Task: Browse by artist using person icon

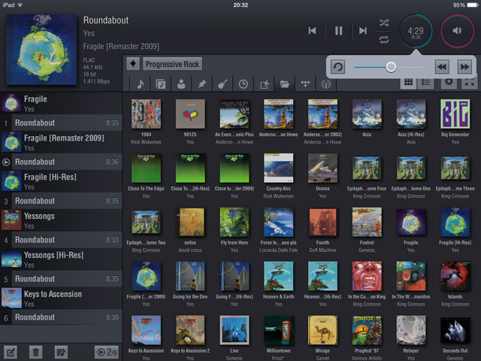Action: pos(181,84)
